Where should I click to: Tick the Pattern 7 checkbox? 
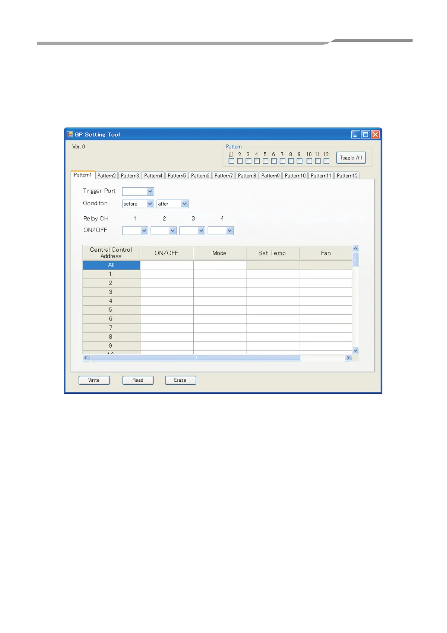[x=282, y=161]
